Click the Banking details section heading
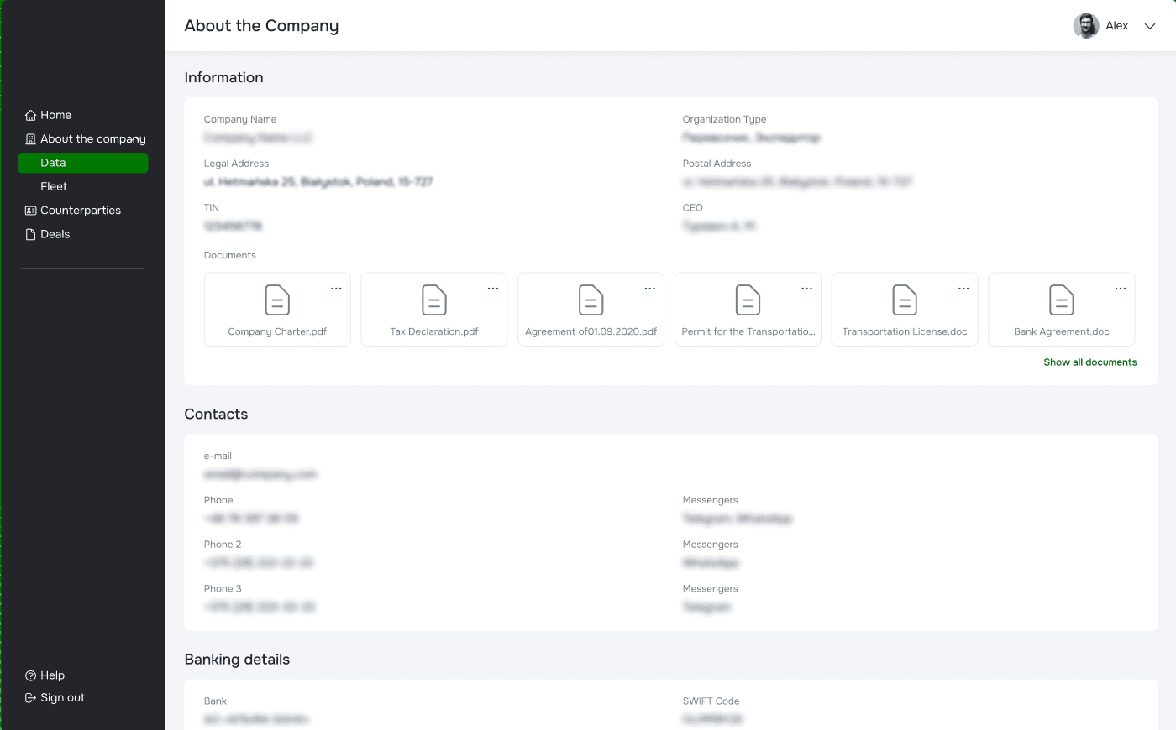Viewport: 1176px width, 730px height. 237,660
